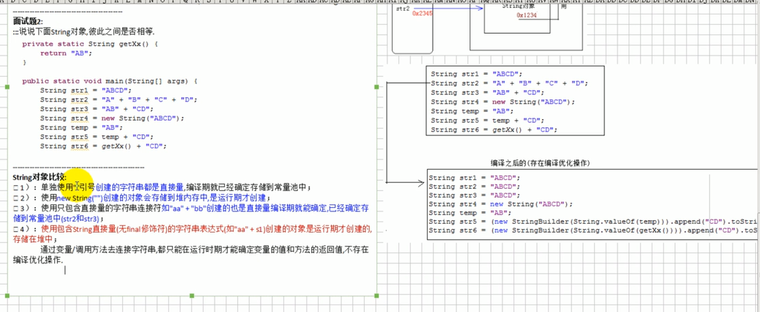
Task: Click str5 StringBuilder valueOf(temp) line in compiled box
Action: click(x=592, y=221)
